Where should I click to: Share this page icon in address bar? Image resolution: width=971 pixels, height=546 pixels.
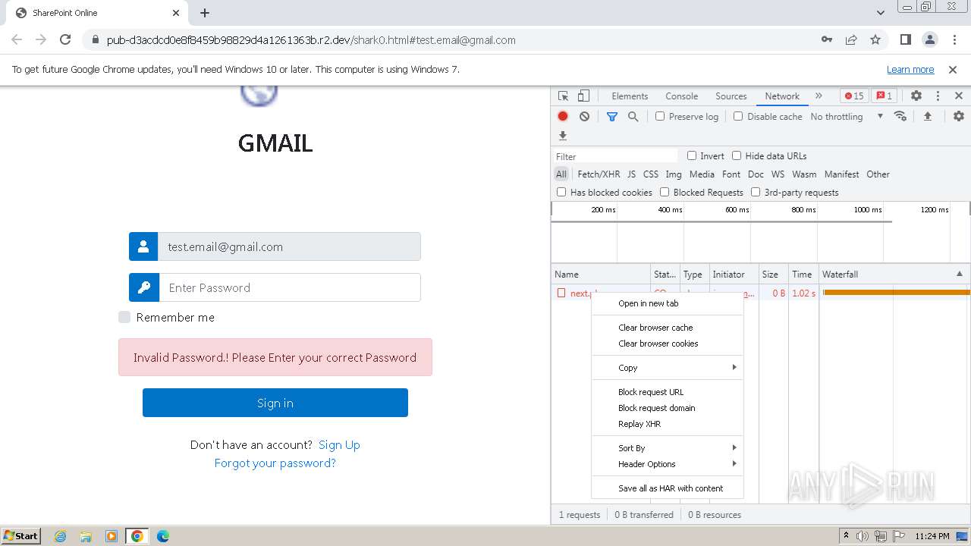coord(851,39)
